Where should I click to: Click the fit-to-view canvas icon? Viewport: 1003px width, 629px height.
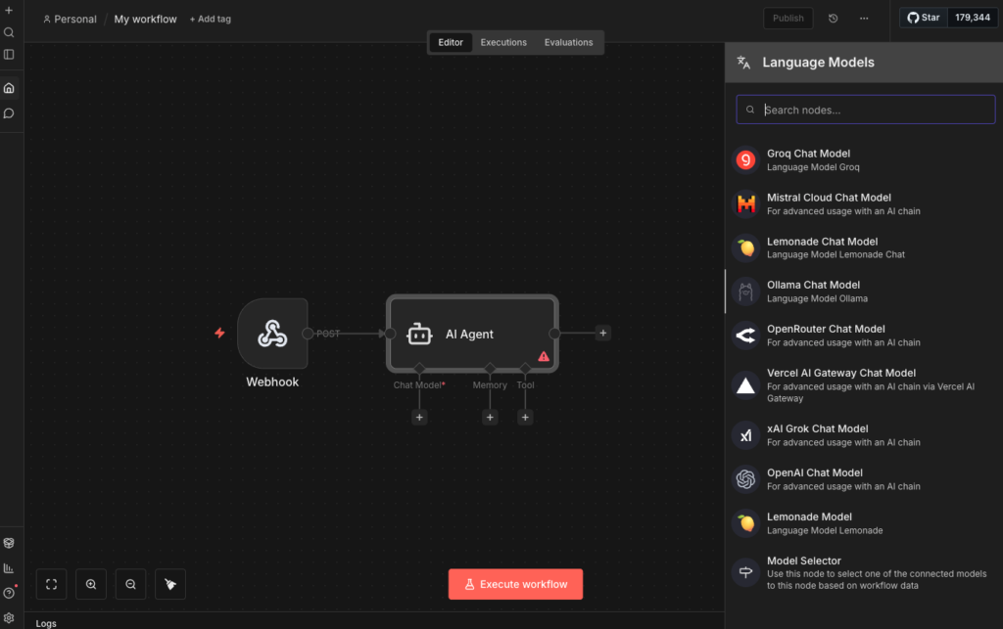tap(52, 584)
